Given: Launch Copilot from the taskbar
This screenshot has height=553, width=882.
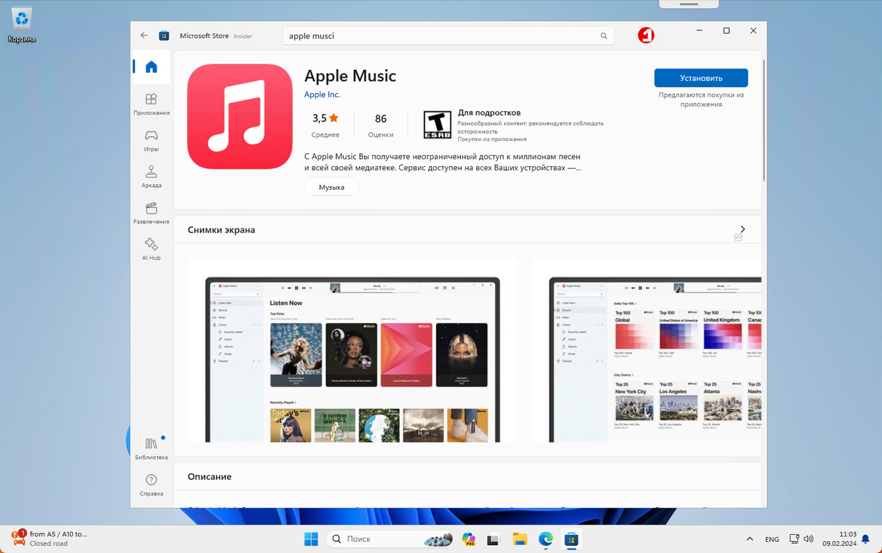Looking at the screenshot, I should (469, 539).
